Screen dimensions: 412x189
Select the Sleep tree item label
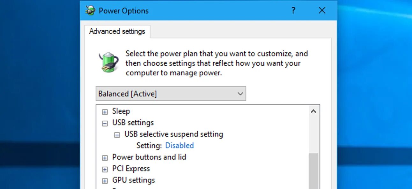(121, 111)
